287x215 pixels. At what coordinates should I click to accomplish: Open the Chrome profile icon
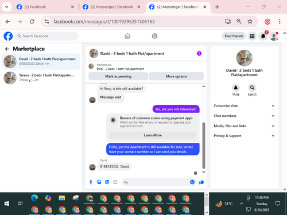pyautogui.click(x=267, y=22)
